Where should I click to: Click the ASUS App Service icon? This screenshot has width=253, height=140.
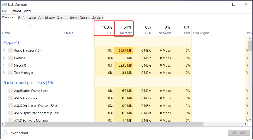click(10, 98)
